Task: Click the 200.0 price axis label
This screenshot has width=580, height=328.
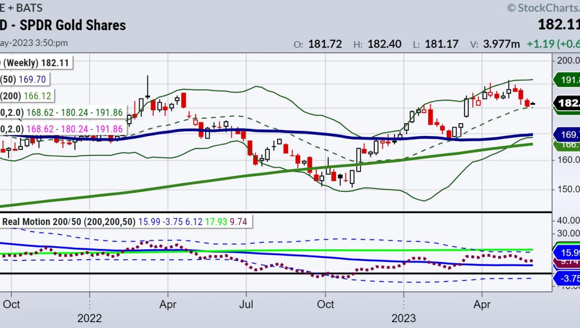Action: [x=569, y=60]
